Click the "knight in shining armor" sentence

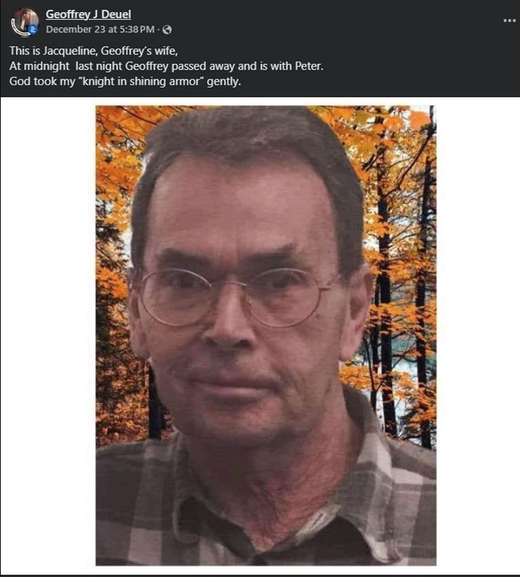(125, 81)
